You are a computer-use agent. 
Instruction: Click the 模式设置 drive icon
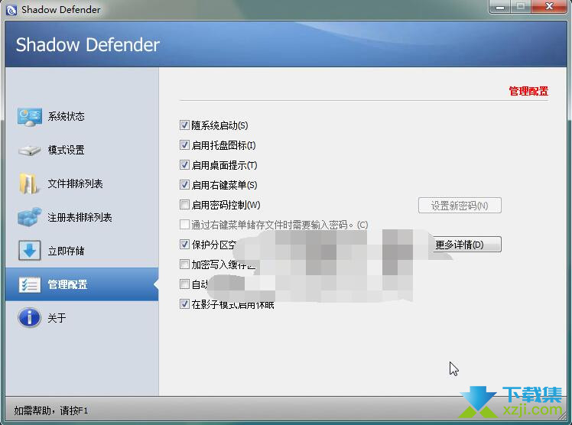pyautogui.click(x=30, y=150)
